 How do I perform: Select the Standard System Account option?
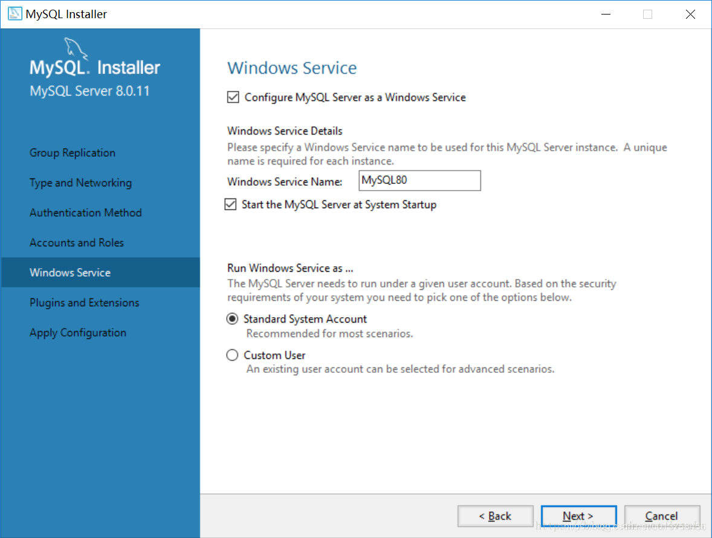232,319
